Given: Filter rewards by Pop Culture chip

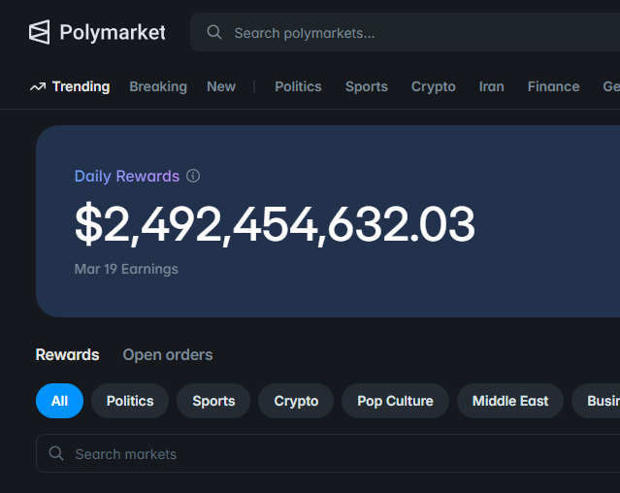Looking at the screenshot, I should (396, 401).
